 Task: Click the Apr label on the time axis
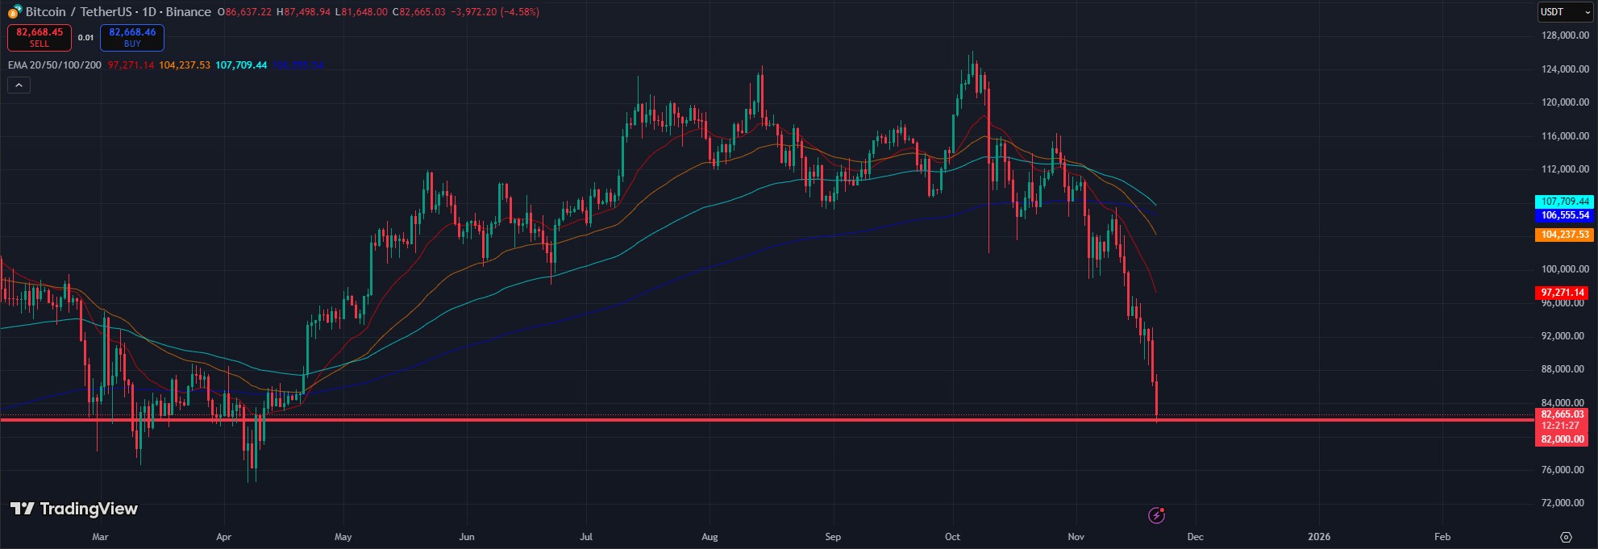coord(224,537)
